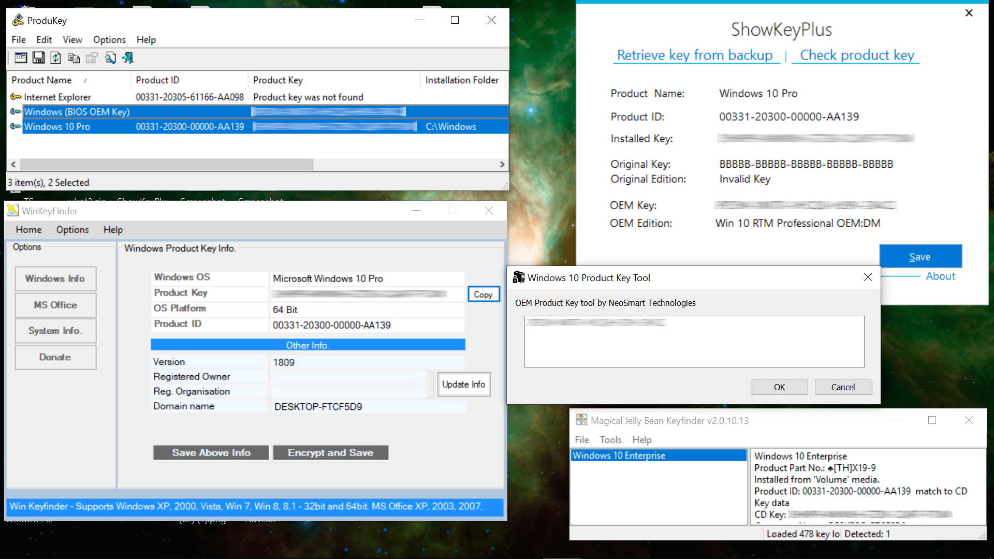This screenshot has height=559, width=994.
Task: Click the Copy button in WinKeyFinder
Action: 483,294
